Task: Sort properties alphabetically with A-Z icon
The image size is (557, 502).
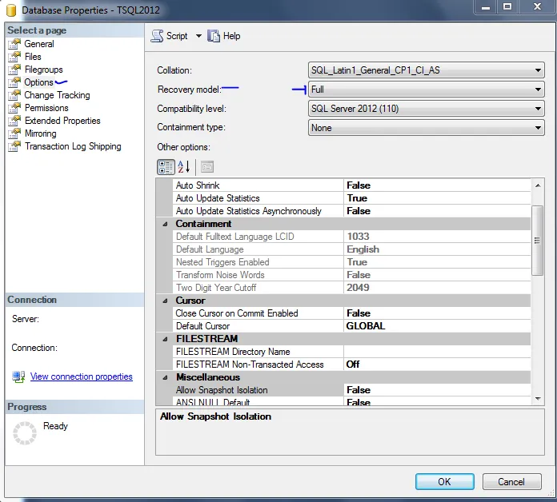Action: 184,167
